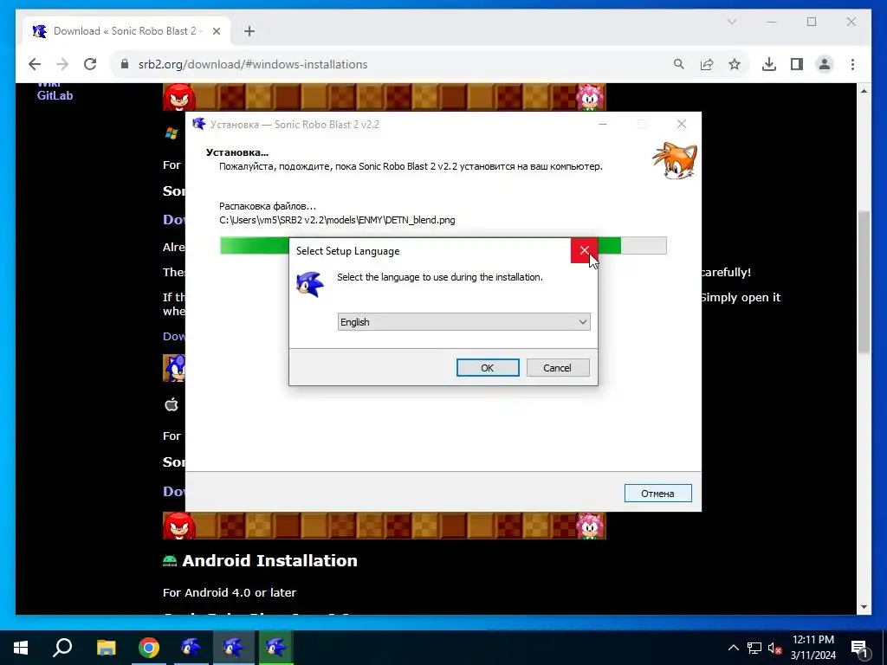
Task: Click the Tails icon in the installer window
Action: coord(675,160)
